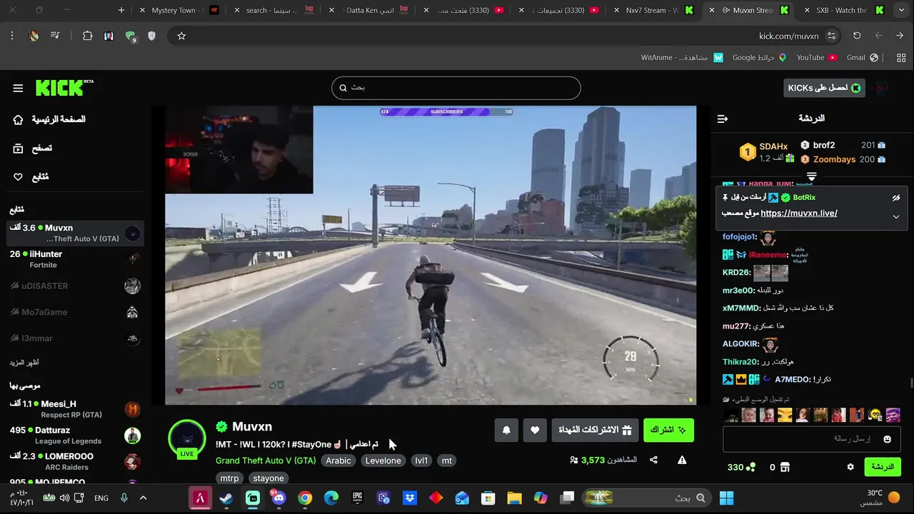Click the stayone tag

tap(268, 478)
